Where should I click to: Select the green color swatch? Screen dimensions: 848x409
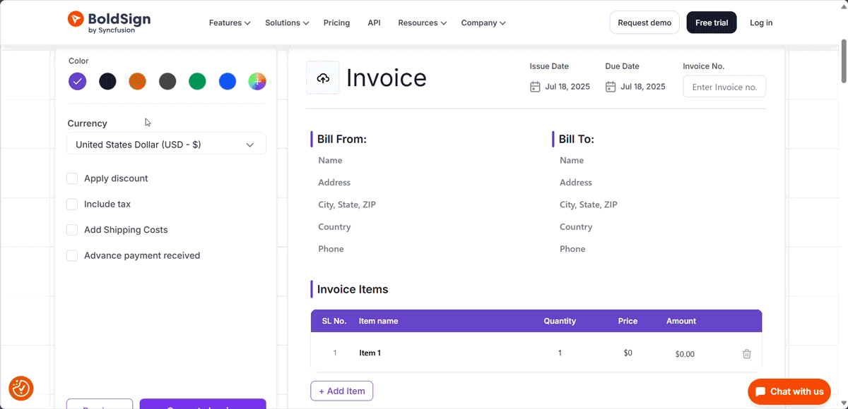pyautogui.click(x=197, y=82)
